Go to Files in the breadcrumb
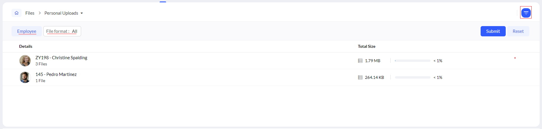This screenshot has height=129, width=542. (30, 13)
